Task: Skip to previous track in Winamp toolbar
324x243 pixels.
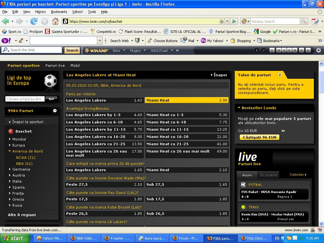Action: [x=278, y=50]
